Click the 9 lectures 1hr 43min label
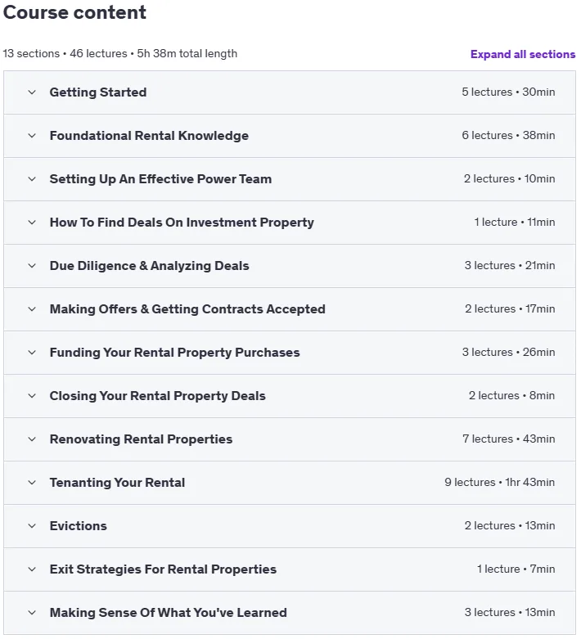The width and height of the screenshot is (581, 639). [x=499, y=483]
